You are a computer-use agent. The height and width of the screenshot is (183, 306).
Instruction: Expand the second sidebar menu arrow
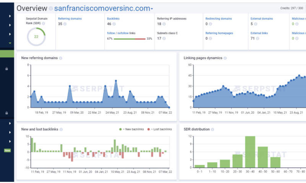[x=10, y=25]
